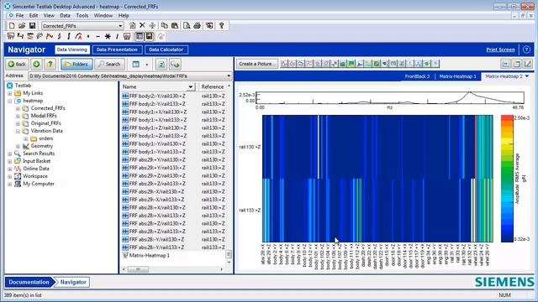Open the view-mode dropdown arrow
This screenshot has height=302, width=538.
coord(147,65)
